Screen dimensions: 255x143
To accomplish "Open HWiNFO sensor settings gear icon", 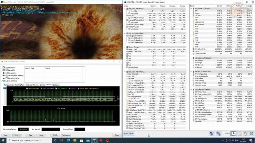I will click(245, 134).
